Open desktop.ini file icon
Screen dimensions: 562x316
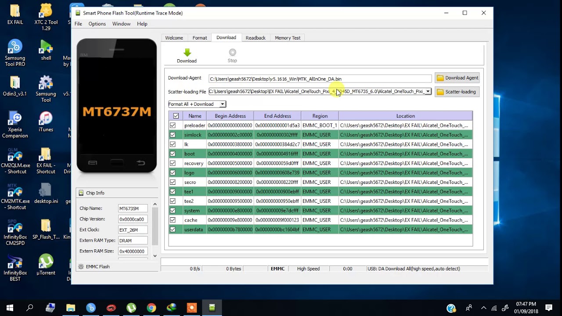(46, 194)
